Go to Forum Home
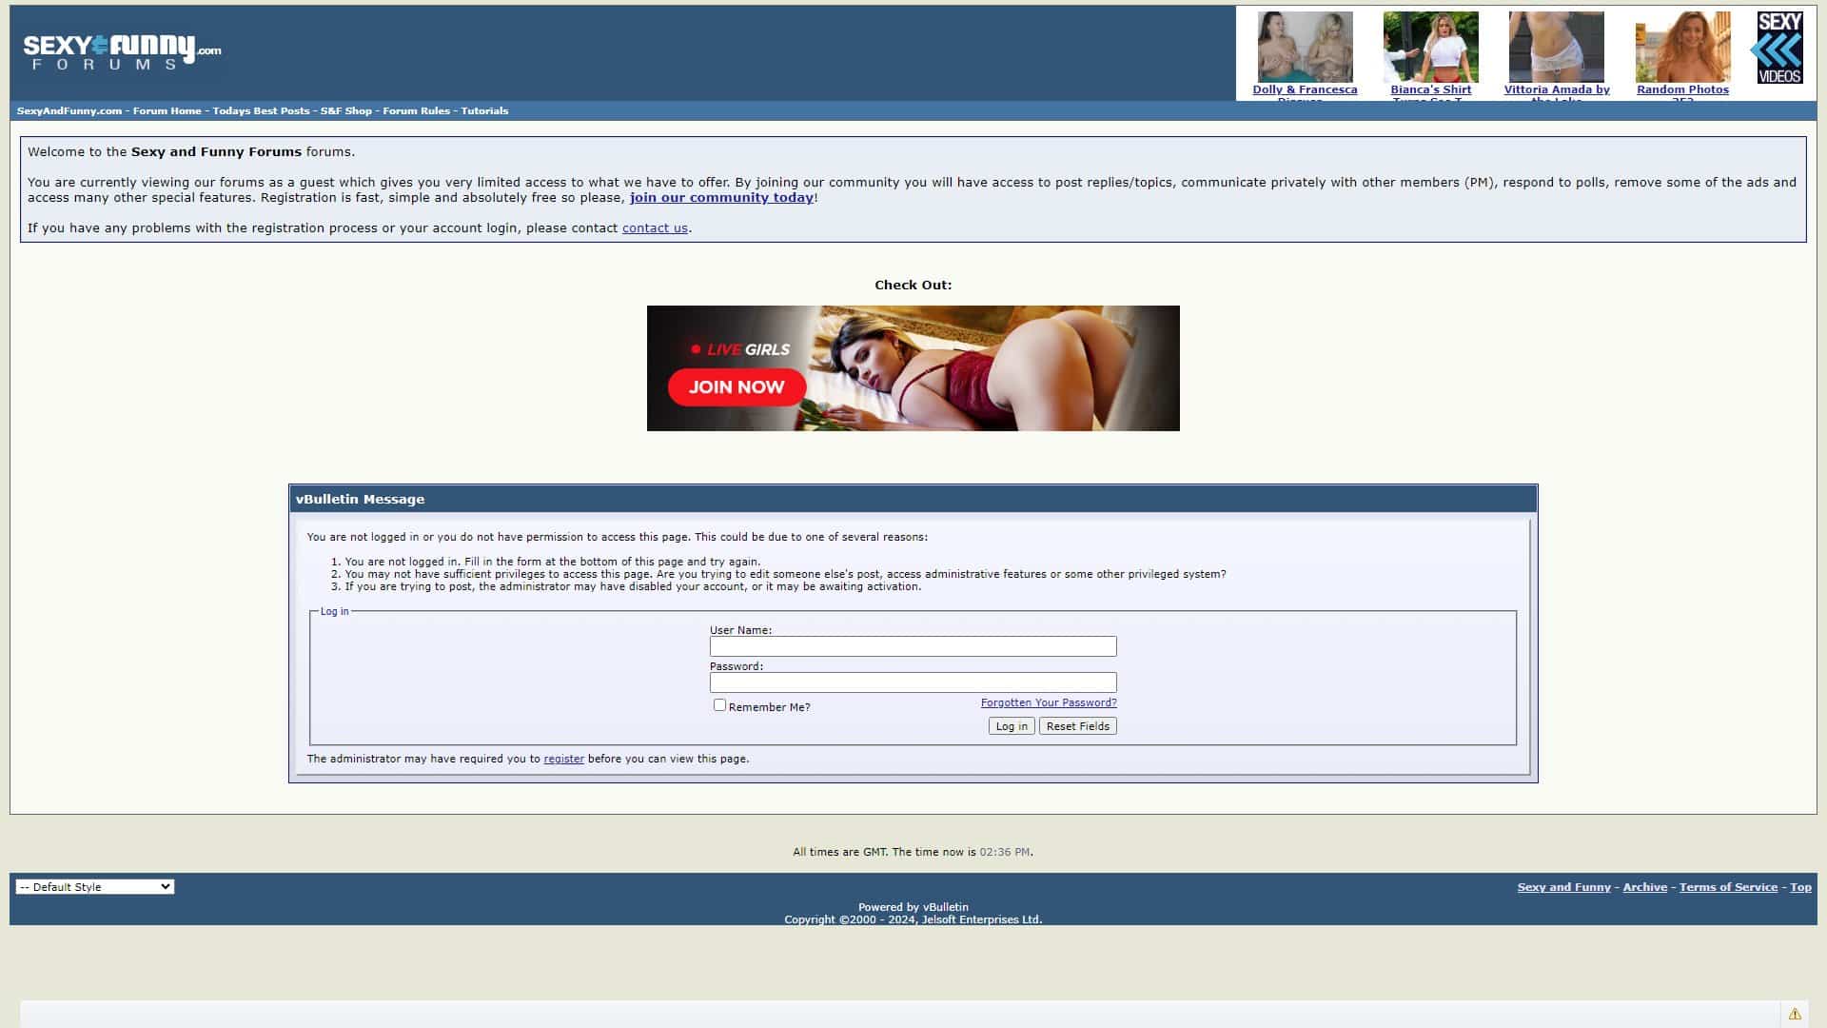The width and height of the screenshot is (1827, 1028). coord(167,110)
